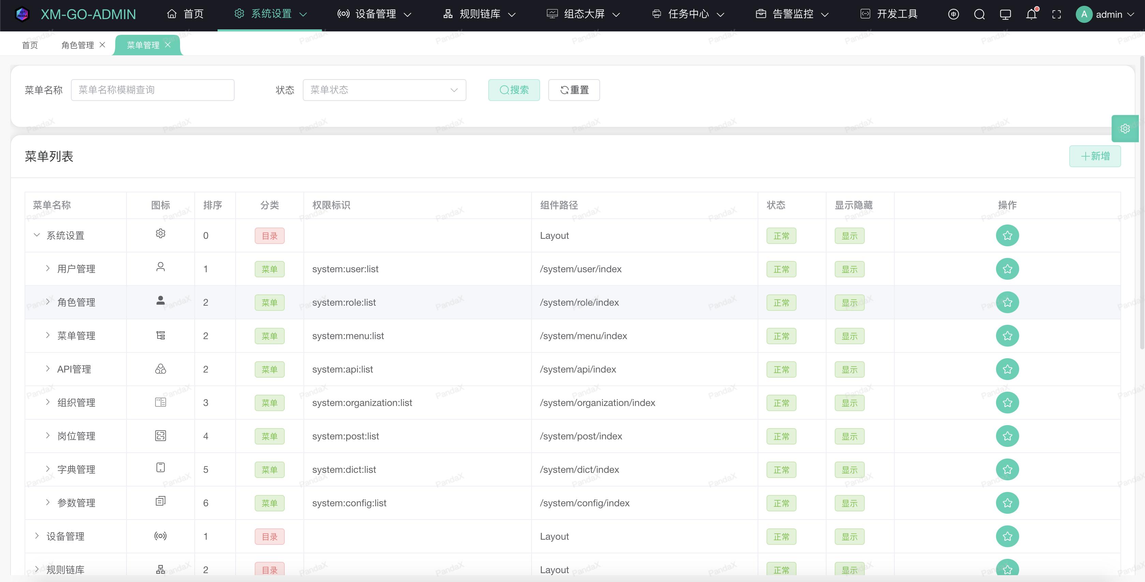
Task: Expand the 用户管理 tree row
Action: [47, 268]
